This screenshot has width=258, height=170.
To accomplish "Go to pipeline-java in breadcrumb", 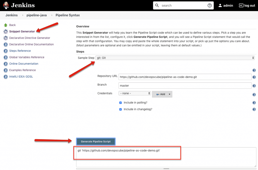I will click(37, 15).
